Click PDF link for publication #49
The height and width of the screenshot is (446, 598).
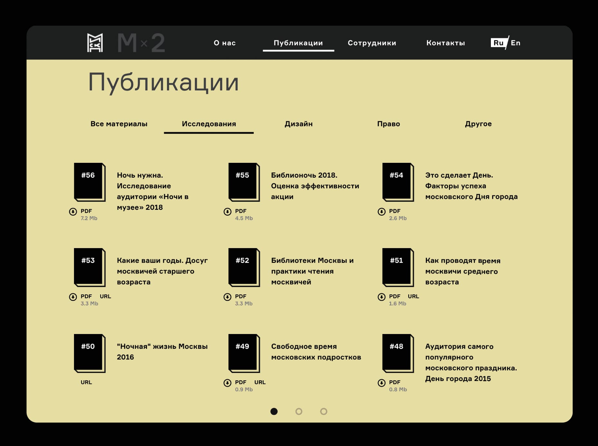pos(241,382)
